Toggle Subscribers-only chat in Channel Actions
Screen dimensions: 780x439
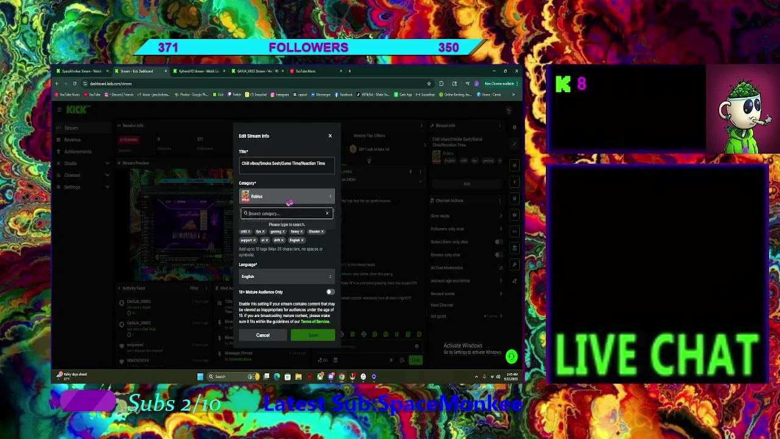click(498, 242)
